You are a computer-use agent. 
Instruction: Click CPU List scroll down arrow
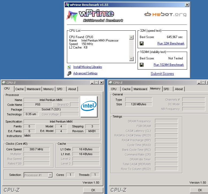pyautogui.click(x=131, y=59)
